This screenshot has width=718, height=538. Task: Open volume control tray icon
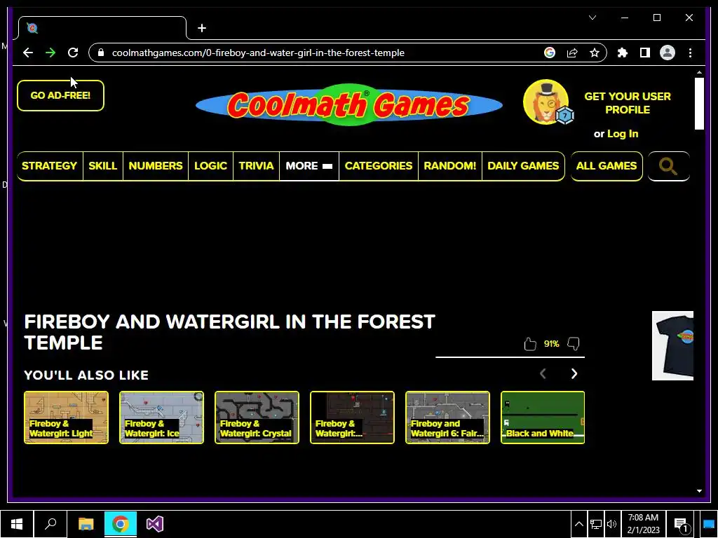click(x=611, y=524)
